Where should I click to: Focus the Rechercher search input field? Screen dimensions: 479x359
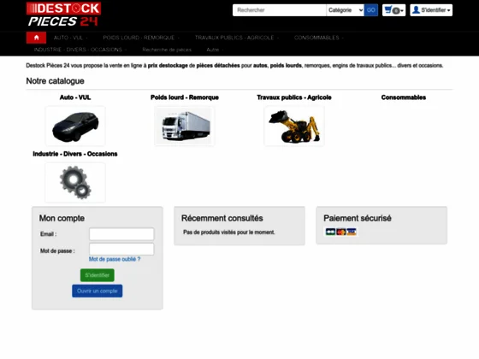(279, 10)
